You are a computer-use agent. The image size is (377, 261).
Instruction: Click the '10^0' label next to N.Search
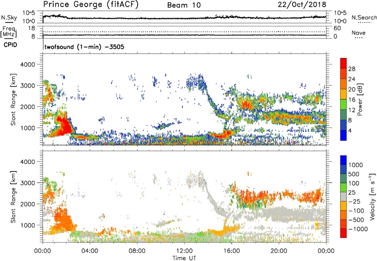click(340, 21)
